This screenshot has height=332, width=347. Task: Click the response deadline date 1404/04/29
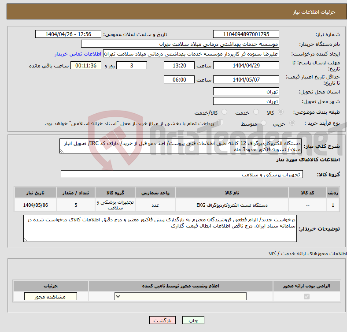point(246,65)
